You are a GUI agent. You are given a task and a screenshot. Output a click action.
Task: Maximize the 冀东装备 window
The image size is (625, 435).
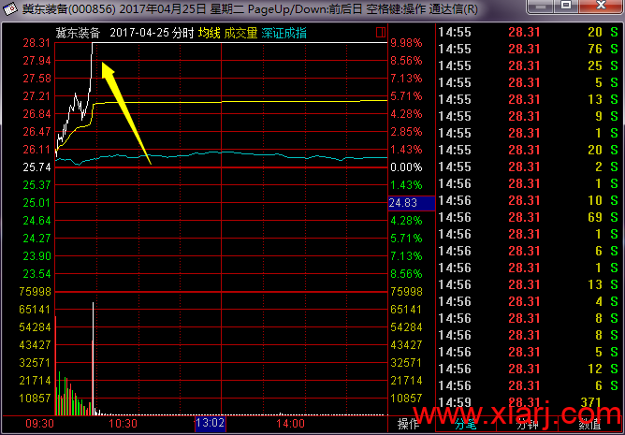[566, 6]
